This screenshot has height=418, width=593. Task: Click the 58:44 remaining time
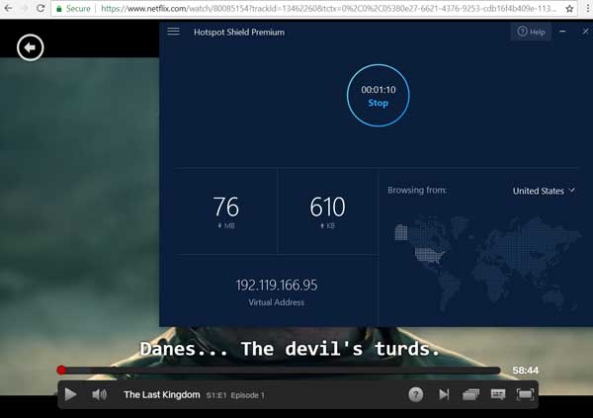coord(526,371)
